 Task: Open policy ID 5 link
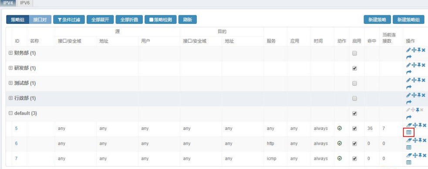(x=17, y=128)
